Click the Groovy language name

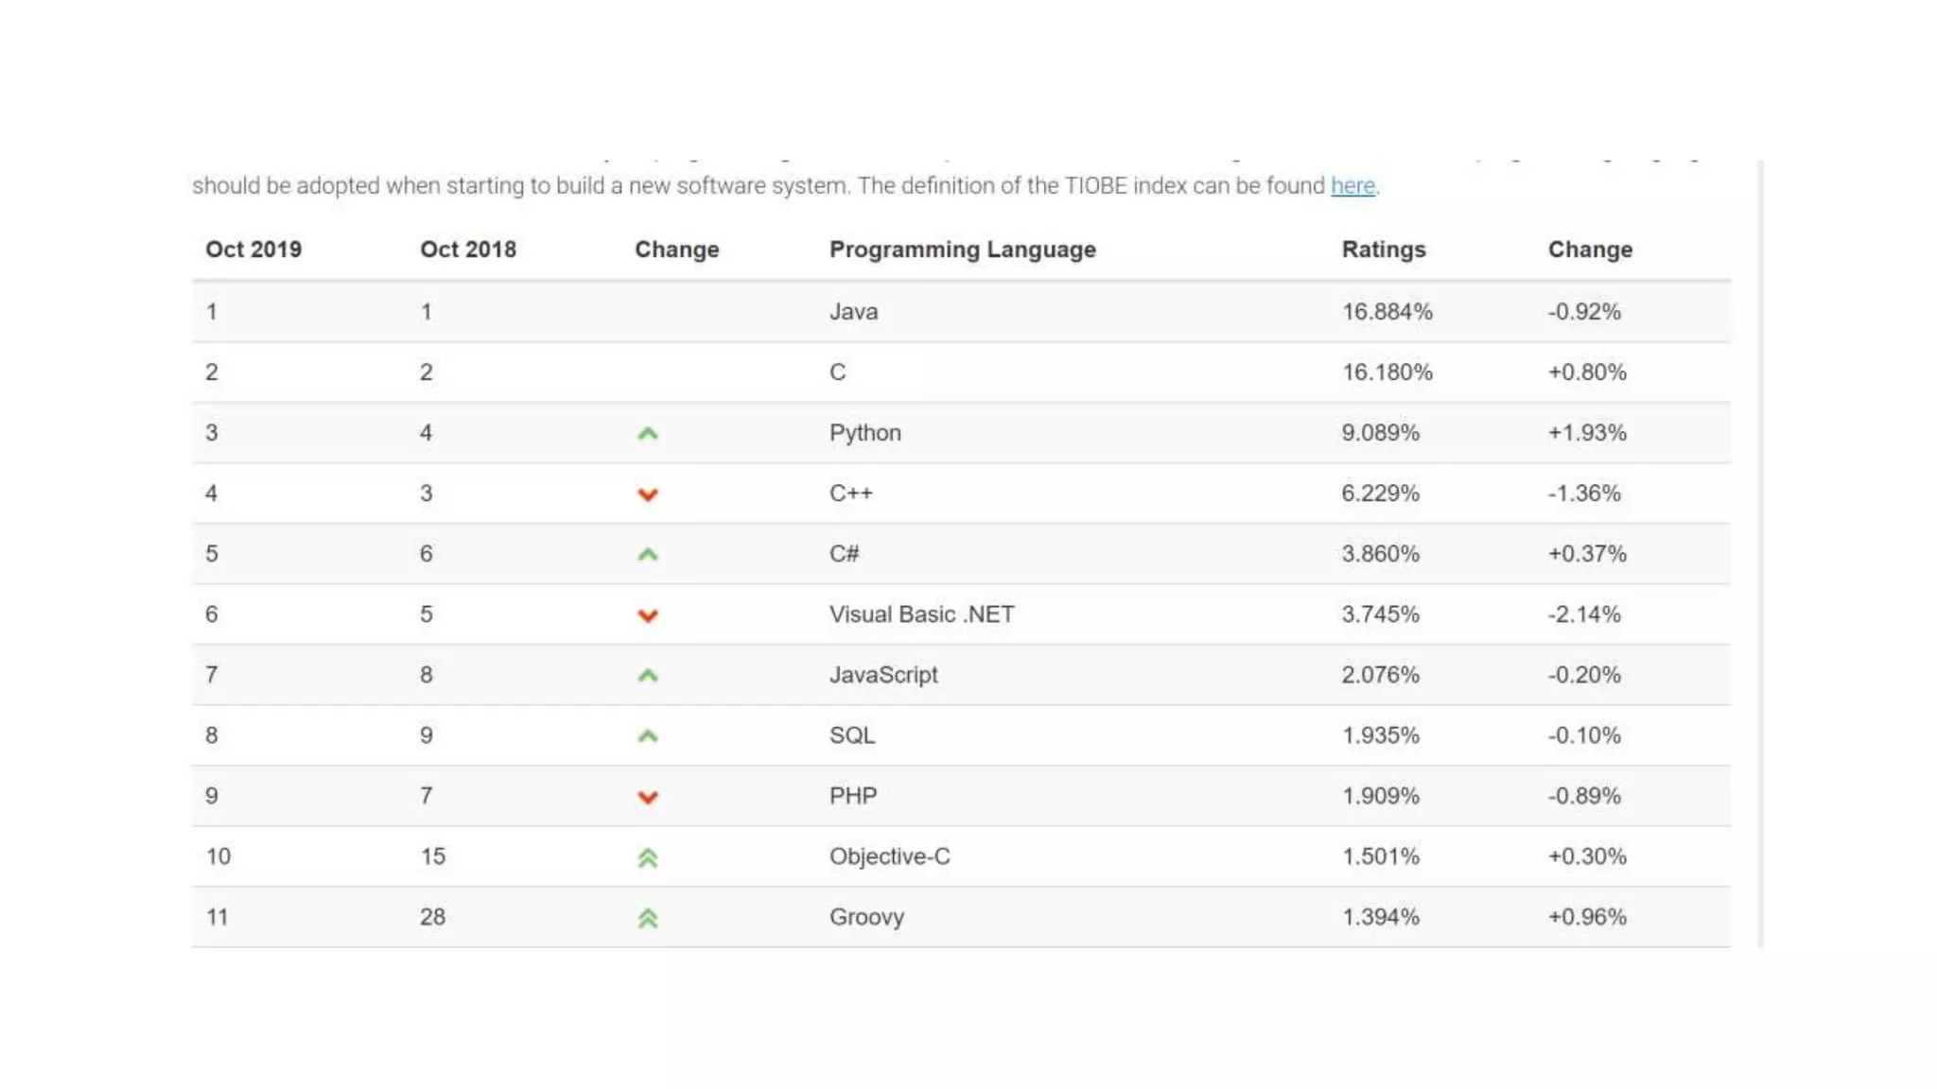pos(866,917)
